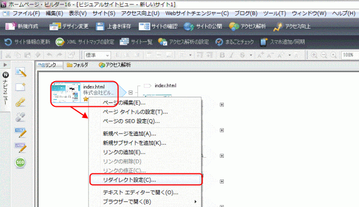
Task: Open デザイン変更 from the toolbar
Action: tap(69, 26)
